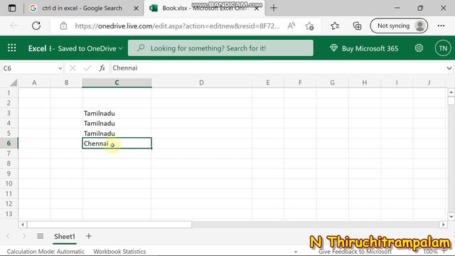Go to the next sheet arrow
455x256 pixels.
(24, 236)
